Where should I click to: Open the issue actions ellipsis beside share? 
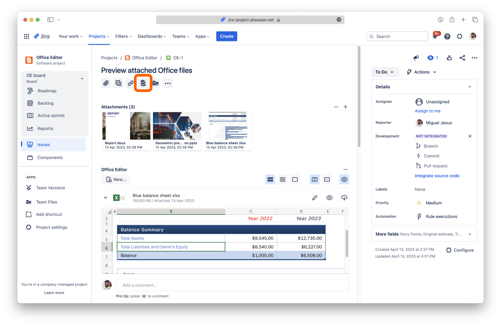point(474,58)
